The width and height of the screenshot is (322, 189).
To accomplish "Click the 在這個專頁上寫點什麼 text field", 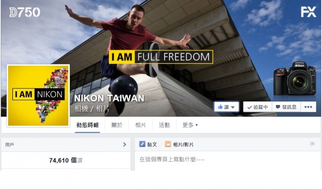I will 228,160.
